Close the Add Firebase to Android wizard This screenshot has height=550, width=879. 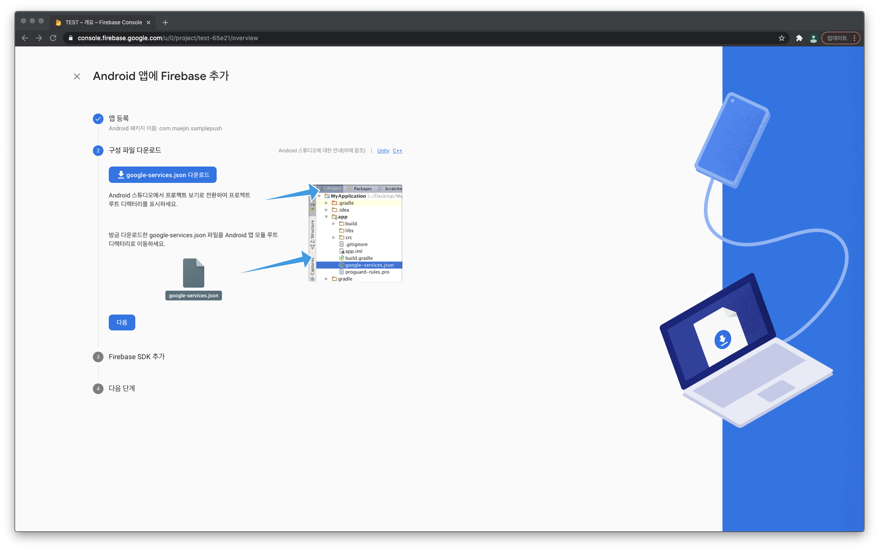(77, 76)
